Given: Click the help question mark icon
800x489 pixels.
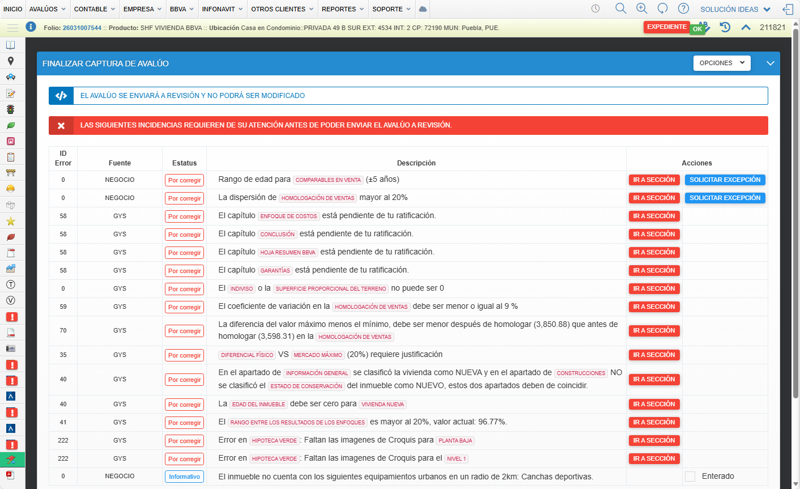Looking at the screenshot, I should (683, 8).
